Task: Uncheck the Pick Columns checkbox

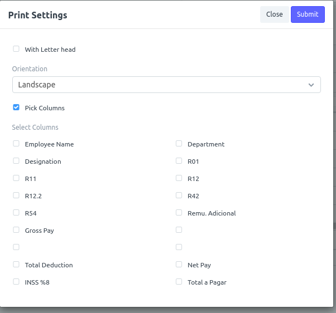Action: [16, 107]
